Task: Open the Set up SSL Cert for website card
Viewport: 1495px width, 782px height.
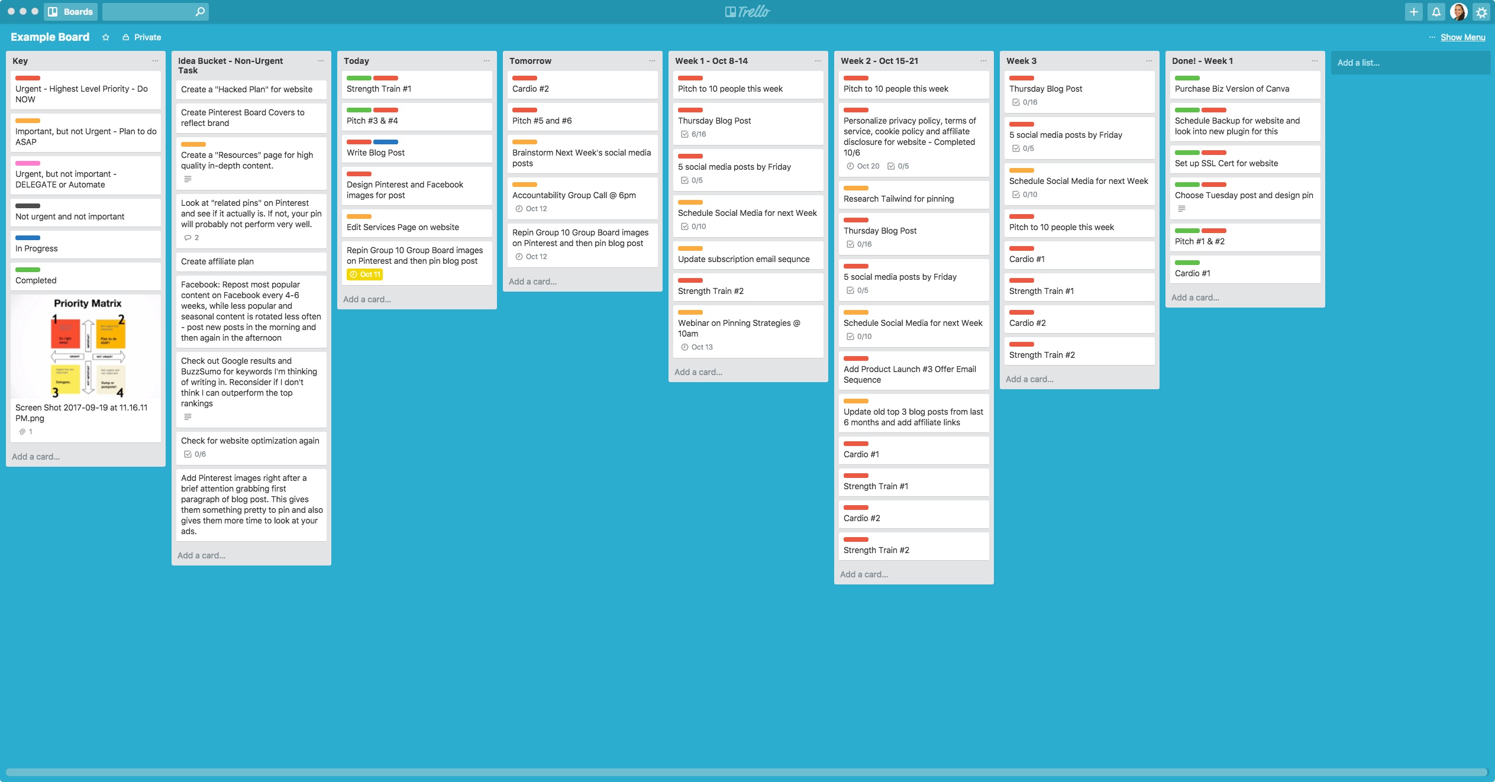Action: (1245, 159)
